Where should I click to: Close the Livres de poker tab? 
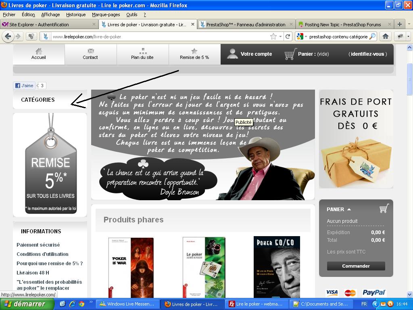(x=193, y=24)
